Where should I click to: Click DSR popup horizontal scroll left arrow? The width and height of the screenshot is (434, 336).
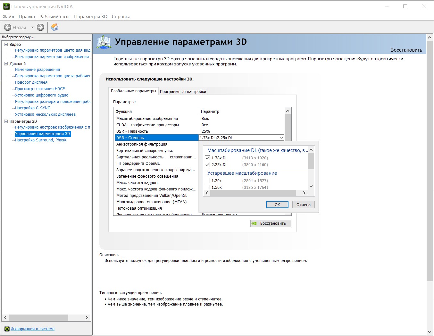(x=207, y=193)
